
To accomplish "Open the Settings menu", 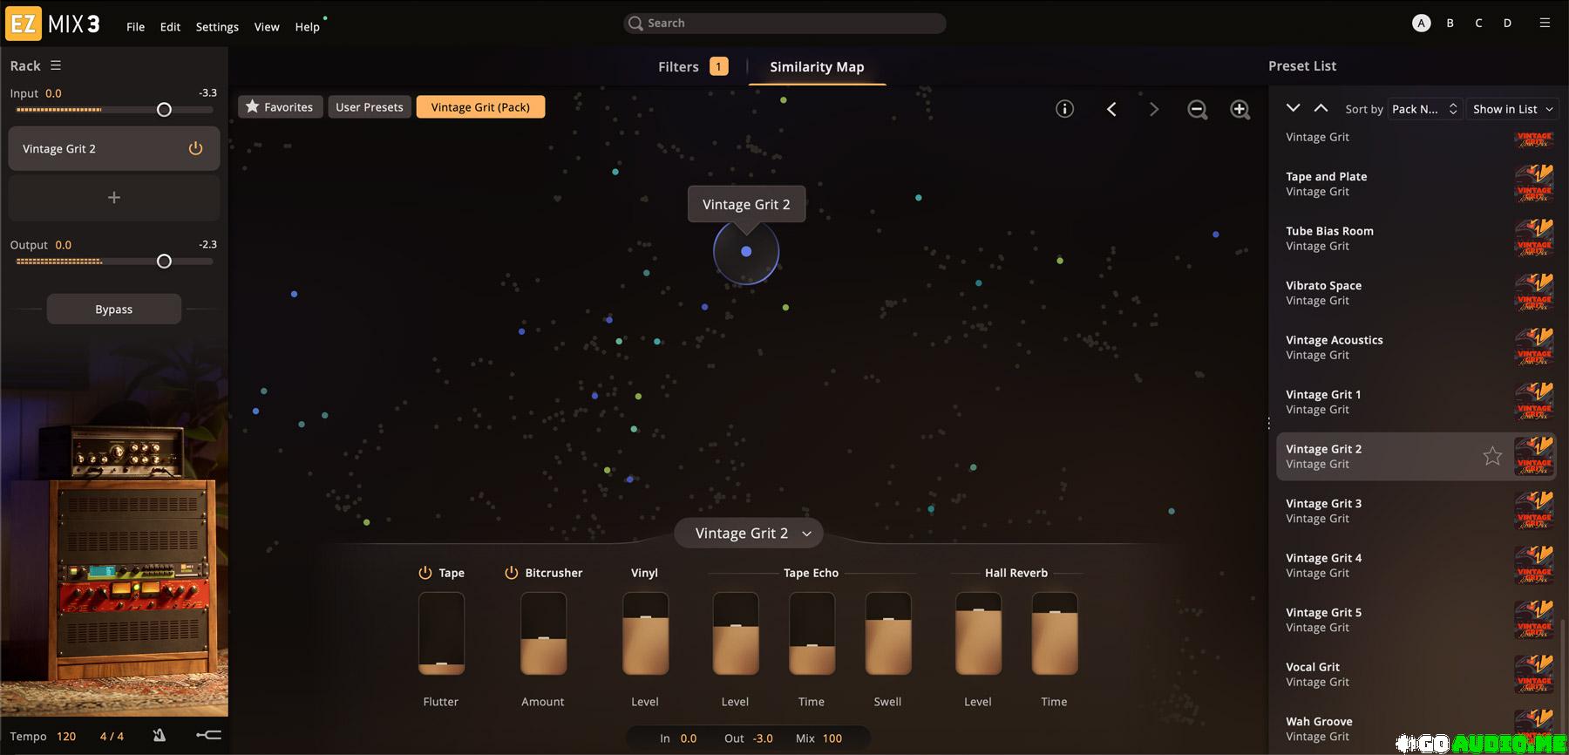I will (217, 27).
